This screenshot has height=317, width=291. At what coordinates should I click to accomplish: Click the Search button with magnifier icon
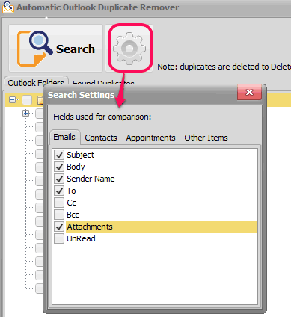55,49
